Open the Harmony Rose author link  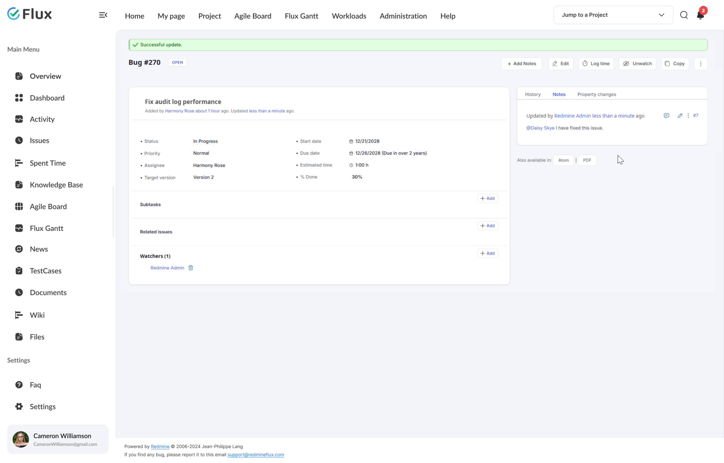[180, 111]
